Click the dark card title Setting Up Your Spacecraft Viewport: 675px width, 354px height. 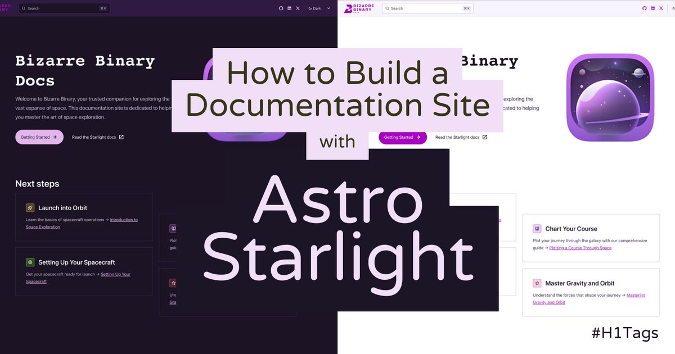pos(76,262)
